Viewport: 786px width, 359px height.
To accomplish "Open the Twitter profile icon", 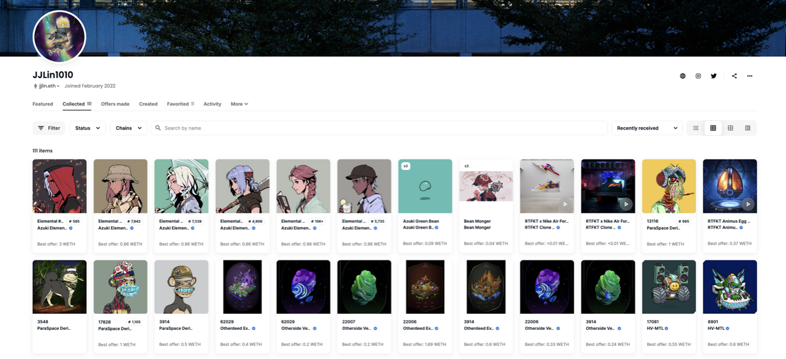I will (x=713, y=76).
